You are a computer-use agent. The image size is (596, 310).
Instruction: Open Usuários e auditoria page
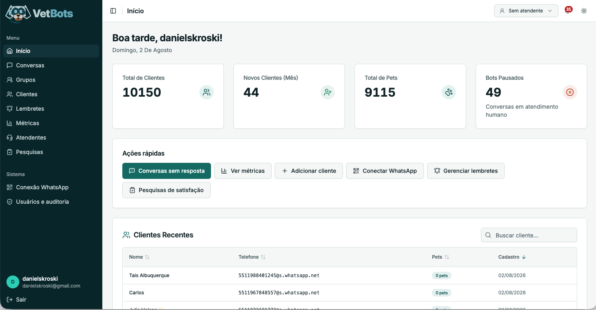(51, 202)
